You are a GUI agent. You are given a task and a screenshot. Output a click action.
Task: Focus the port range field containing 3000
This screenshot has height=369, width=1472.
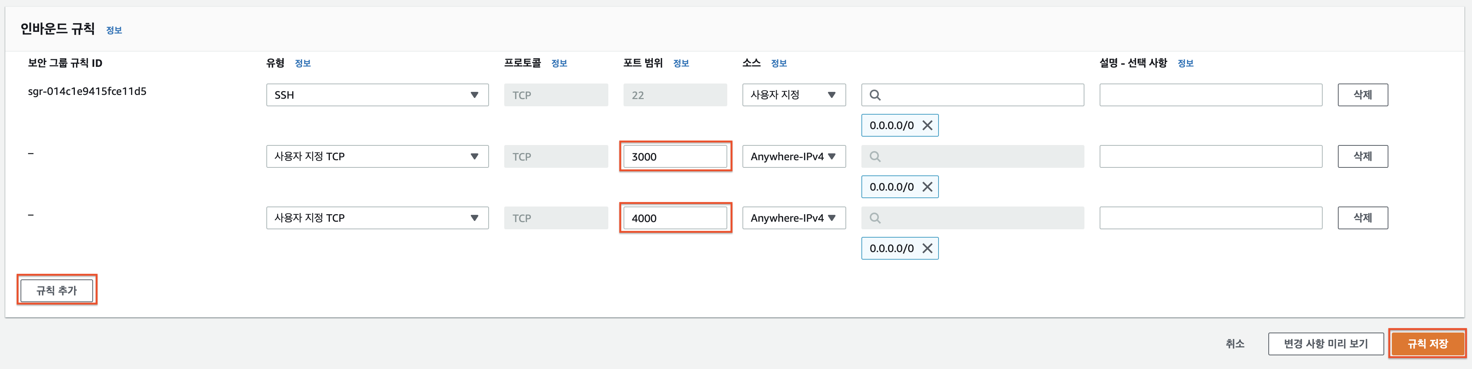[x=675, y=156]
